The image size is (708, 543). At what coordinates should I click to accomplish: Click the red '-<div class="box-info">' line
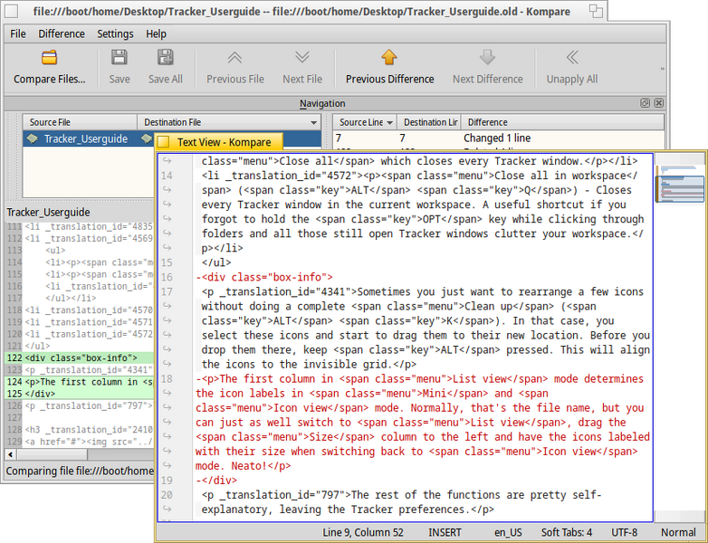(264, 277)
